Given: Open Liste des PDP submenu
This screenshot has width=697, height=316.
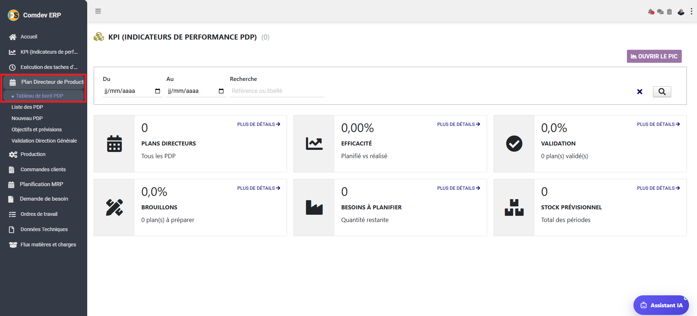Looking at the screenshot, I should 27,107.
